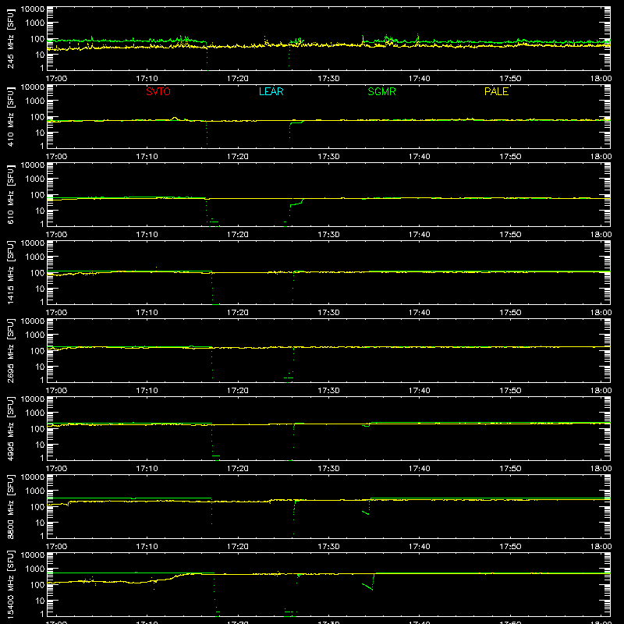Click 17:00 tick under the 245 MHz plot

(56, 79)
